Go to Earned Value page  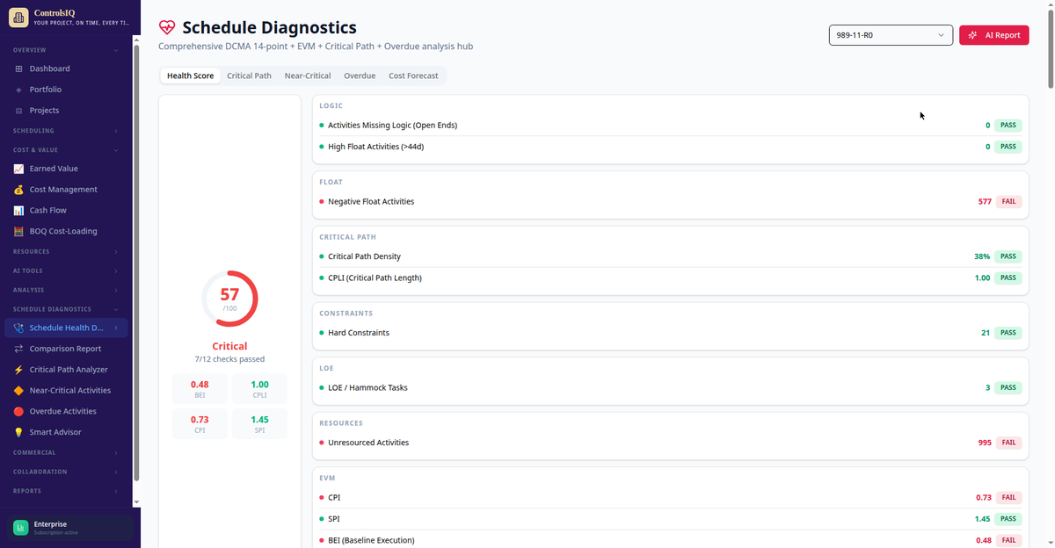click(66, 169)
